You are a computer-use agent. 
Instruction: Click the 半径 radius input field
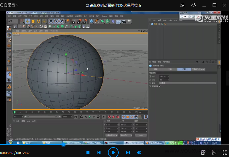click(163, 77)
